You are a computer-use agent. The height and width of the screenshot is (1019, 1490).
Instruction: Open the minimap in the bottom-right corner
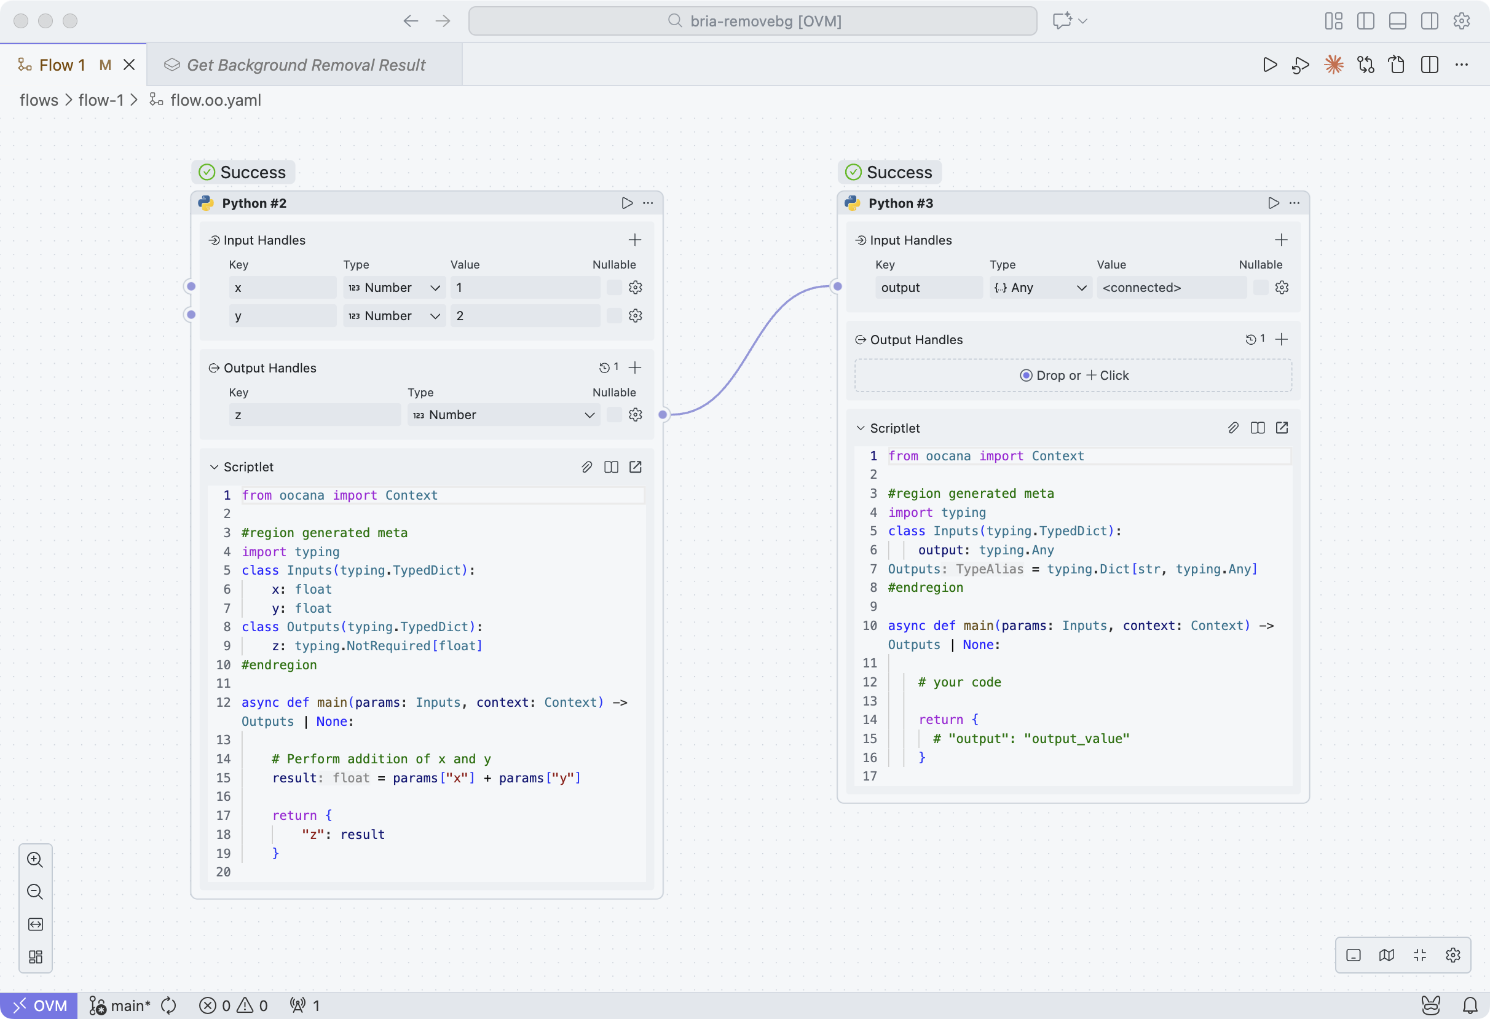[1387, 955]
